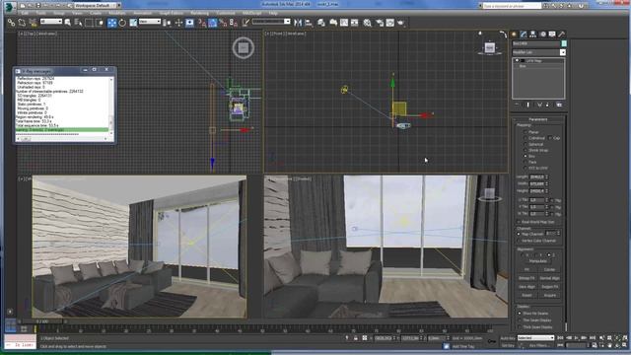This screenshot has height=355, width=631.
Task: Toggle Real-World Map Size checkbox
Action: click(520, 222)
